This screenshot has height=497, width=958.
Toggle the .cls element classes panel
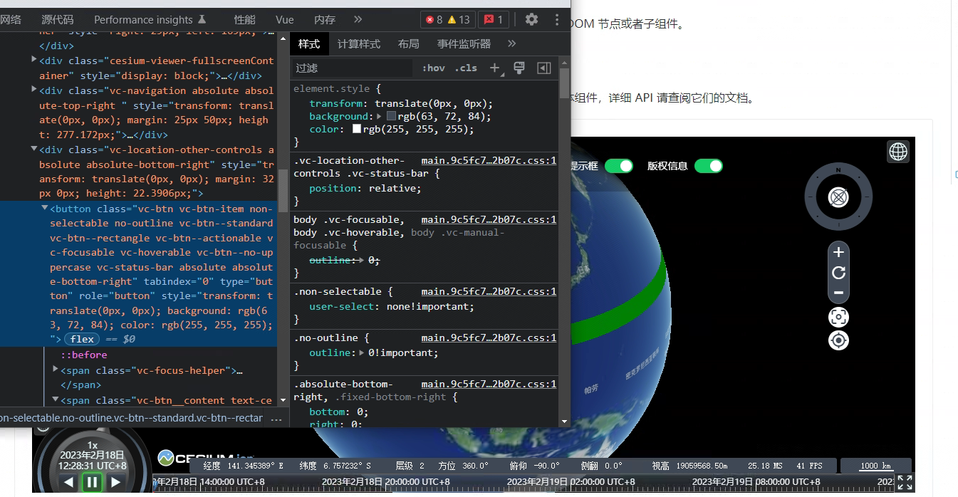click(x=466, y=68)
